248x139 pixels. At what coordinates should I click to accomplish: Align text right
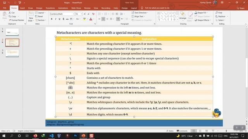(107, 19)
